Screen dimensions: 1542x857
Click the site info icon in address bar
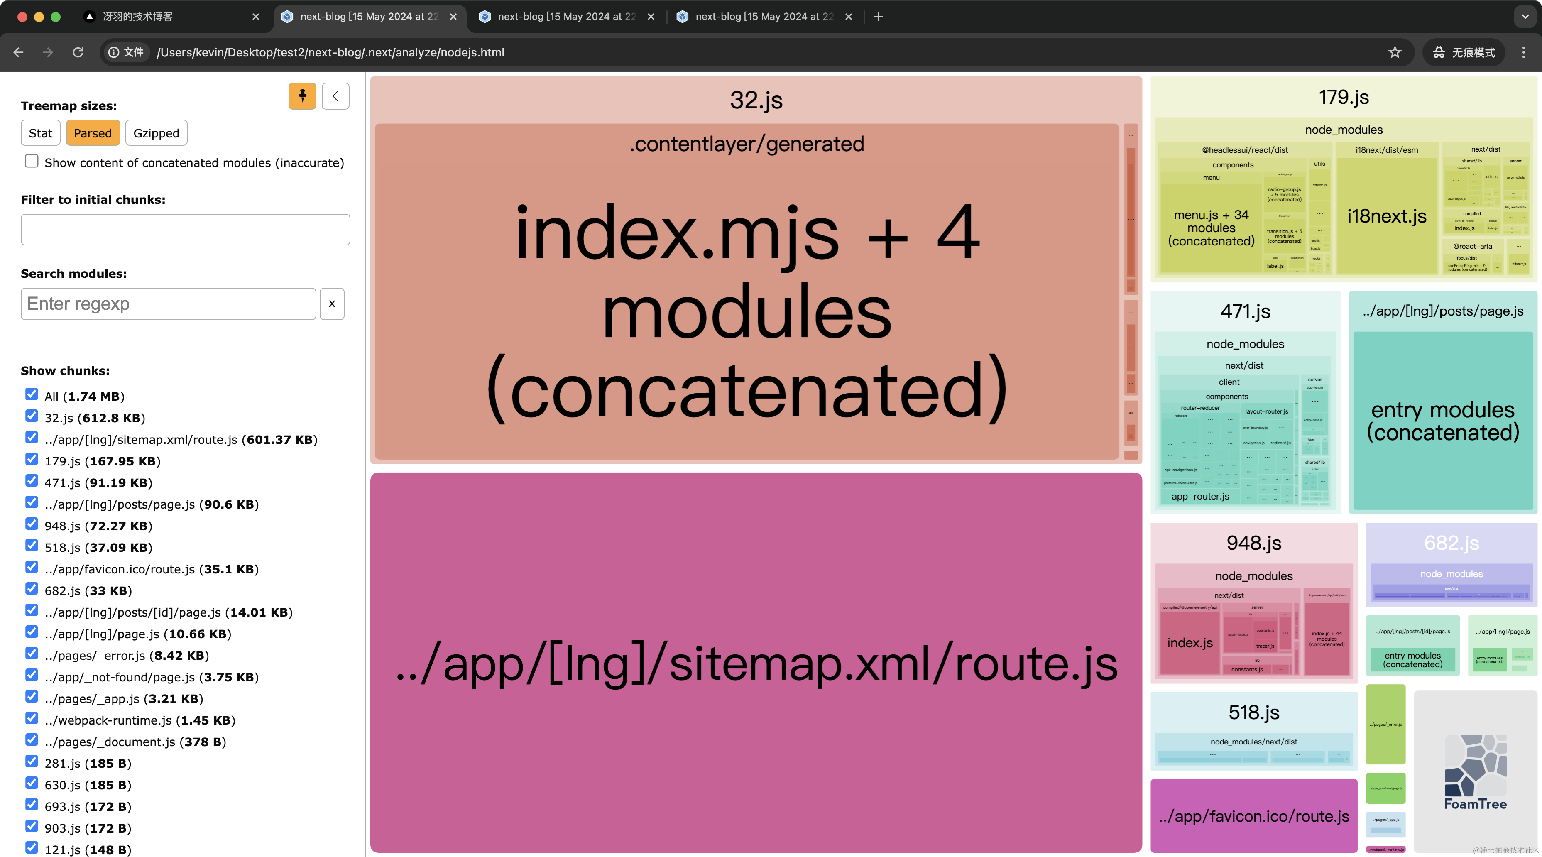pos(114,52)
